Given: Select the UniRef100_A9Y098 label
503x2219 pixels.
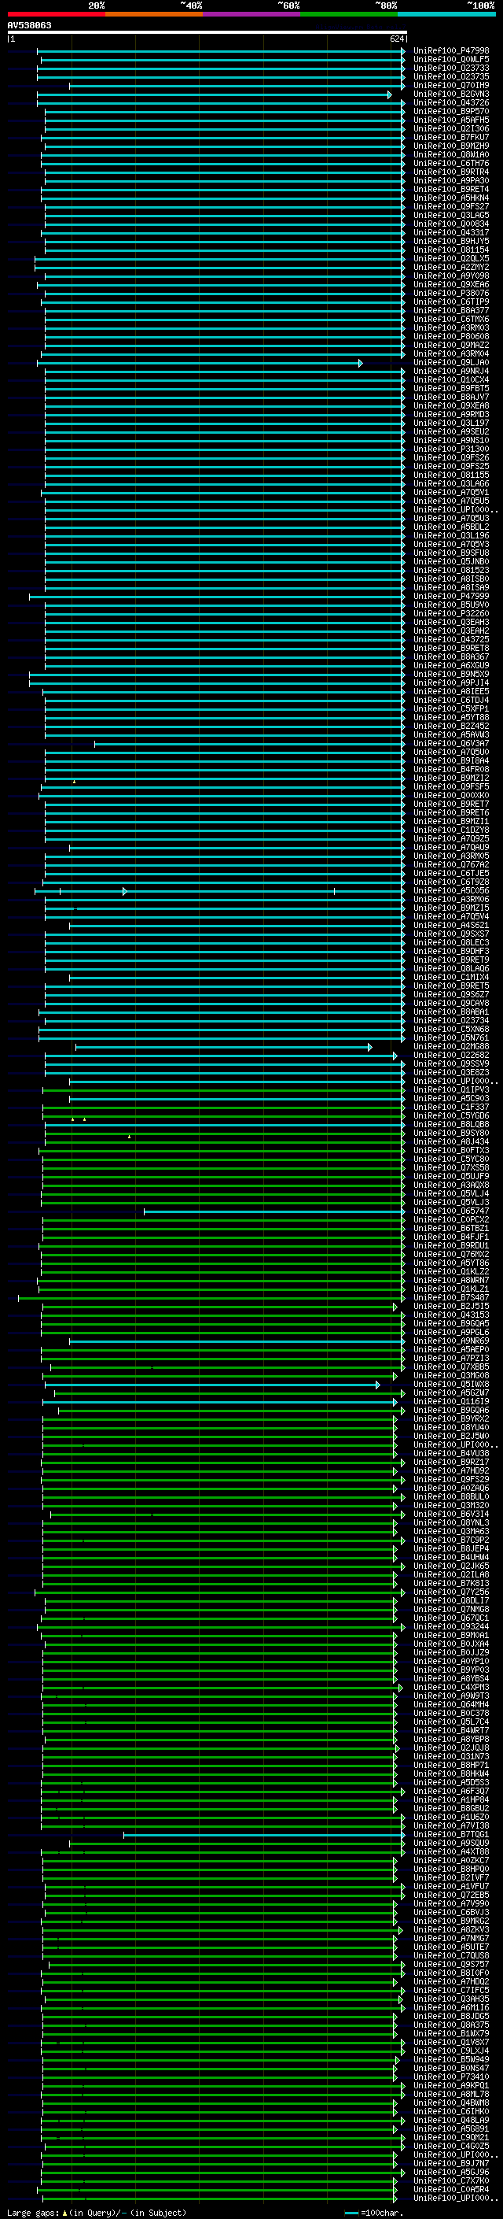Looking at the screenshot, I should click(451, 276).
